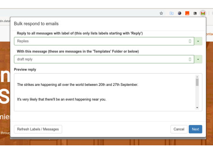Click the preview scroll down arrow

pyautogui.click(x=197, y=108)
